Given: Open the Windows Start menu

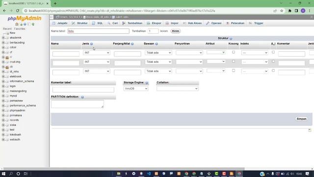Looking at the screenshot, I should (3, 174).
